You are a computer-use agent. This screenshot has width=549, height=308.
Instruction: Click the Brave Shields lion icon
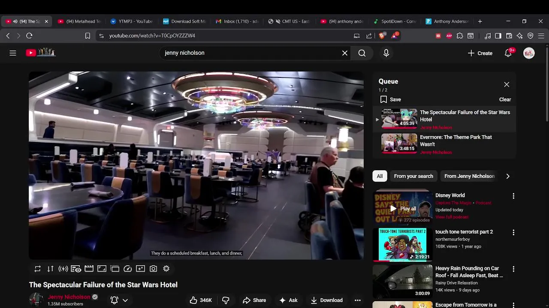382,36
